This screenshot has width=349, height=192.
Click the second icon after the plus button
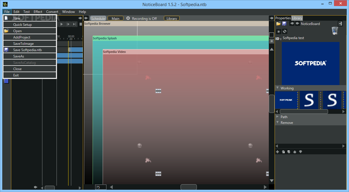[x=283, y=152]
